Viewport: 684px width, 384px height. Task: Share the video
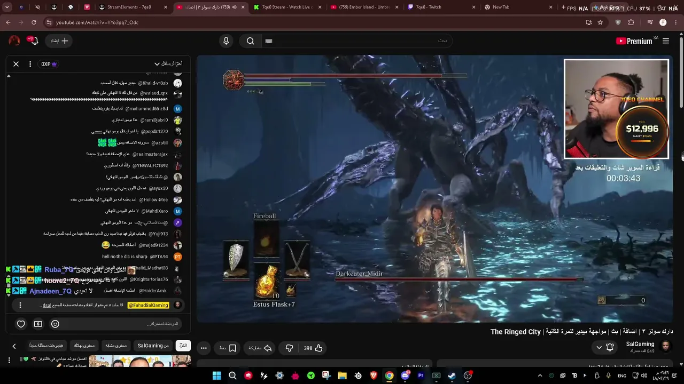pos(260,348)
